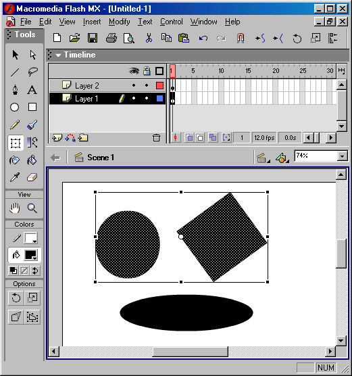Collapse the Timeline panel
The height and width of the screenshot is (376, 352).
coord(58,55)
